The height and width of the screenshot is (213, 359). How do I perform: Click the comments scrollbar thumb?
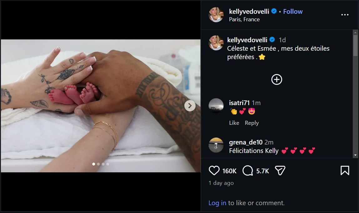[355, 45]
